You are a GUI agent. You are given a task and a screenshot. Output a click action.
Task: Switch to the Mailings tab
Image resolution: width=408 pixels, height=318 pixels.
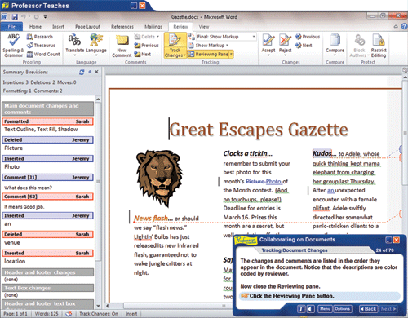coord(153,27)
